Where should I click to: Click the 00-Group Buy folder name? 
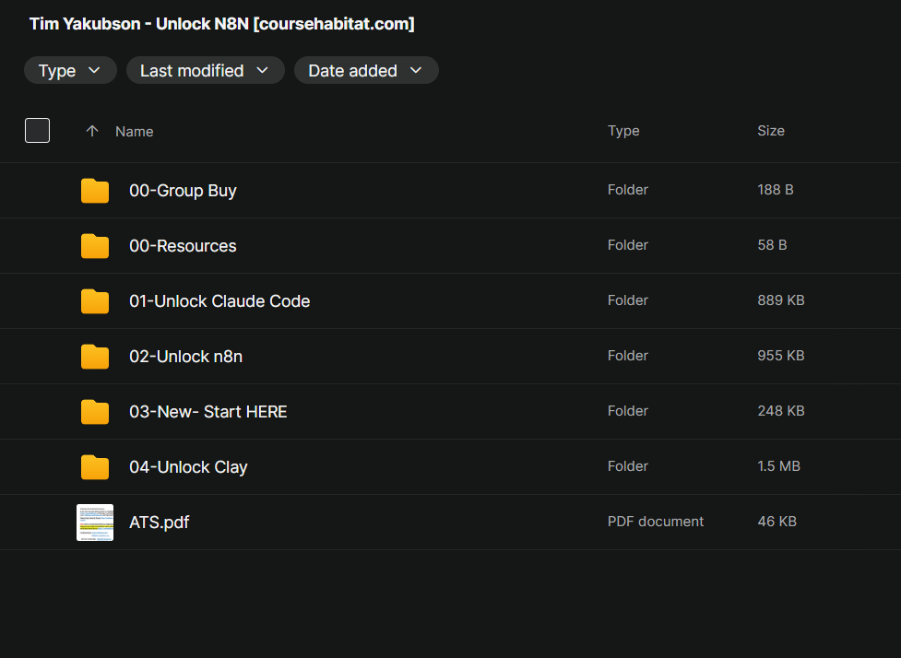click(x=183, y=191)
